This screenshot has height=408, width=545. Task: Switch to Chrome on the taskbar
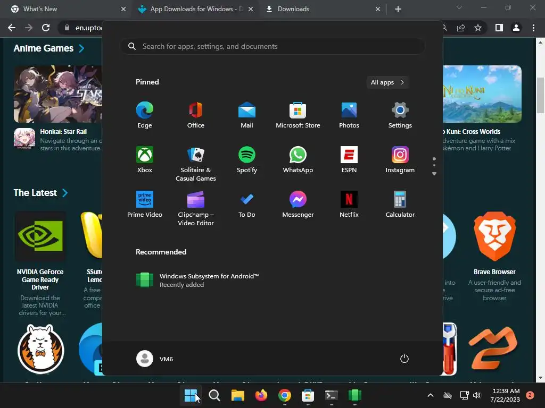[x=284, y=395]
